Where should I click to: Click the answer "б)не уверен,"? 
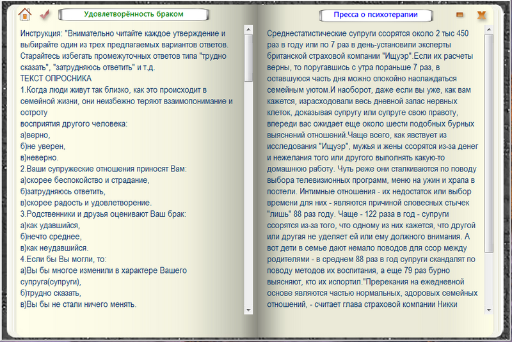43,146
